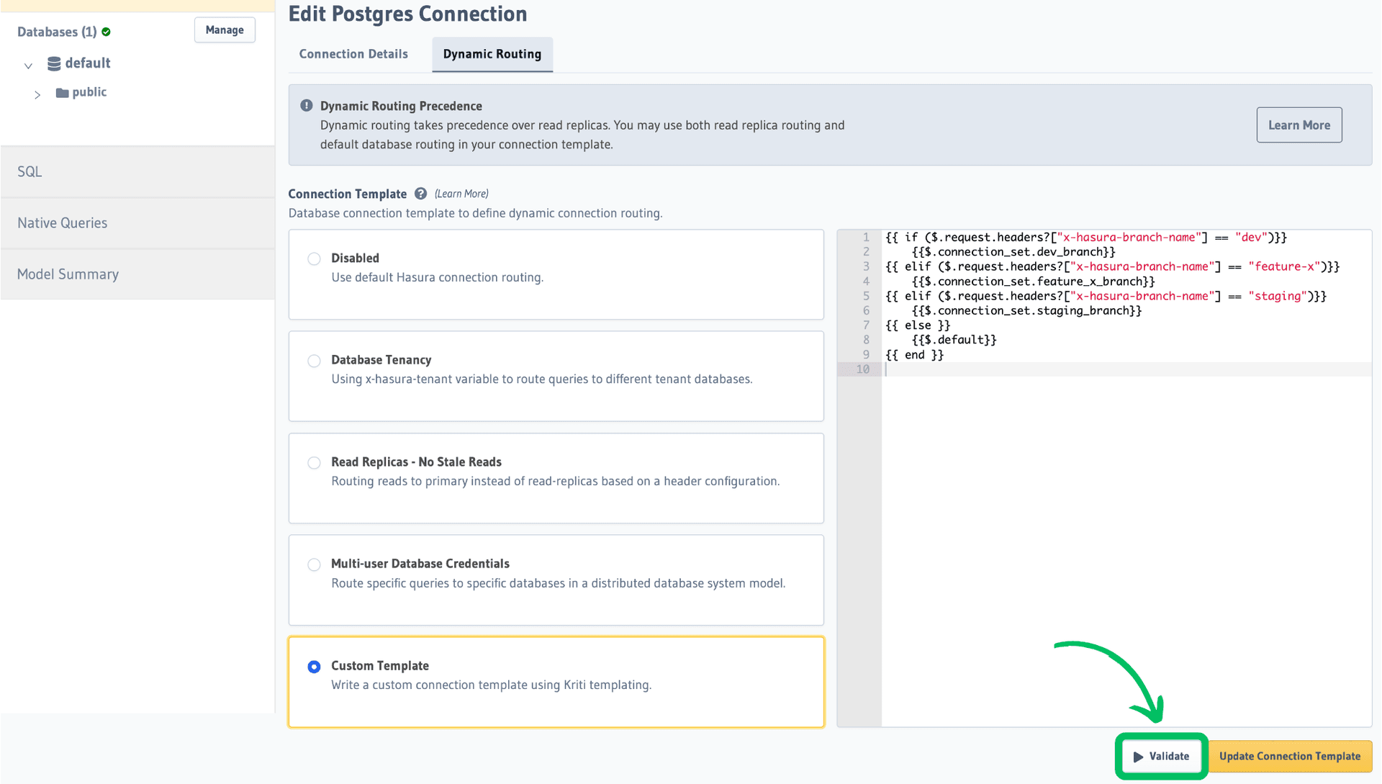Expand the public schema
Viewport: 1382px width, 784px height.
pos(37,94)
